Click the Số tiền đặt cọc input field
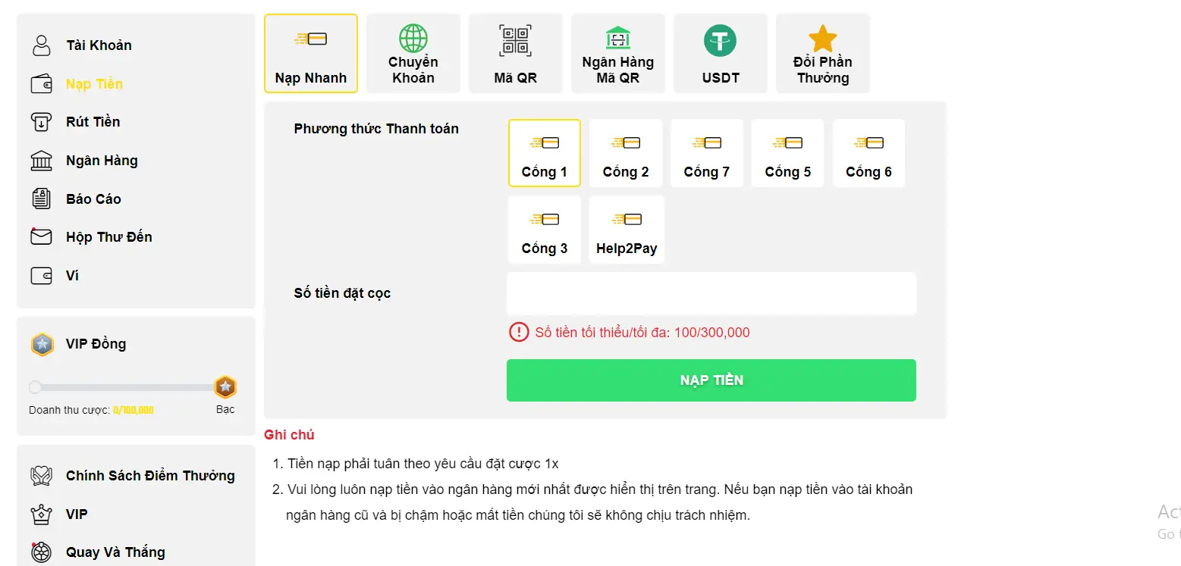The width and height of the screenshot is (1181, 566). [711, 293]
